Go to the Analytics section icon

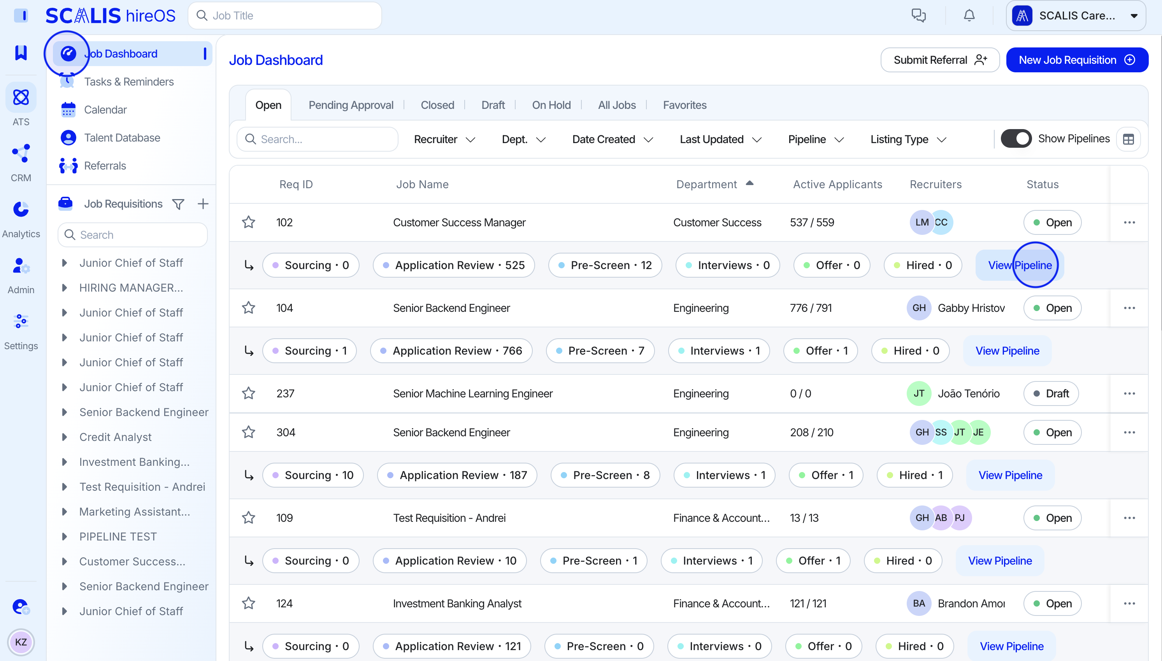21,210
